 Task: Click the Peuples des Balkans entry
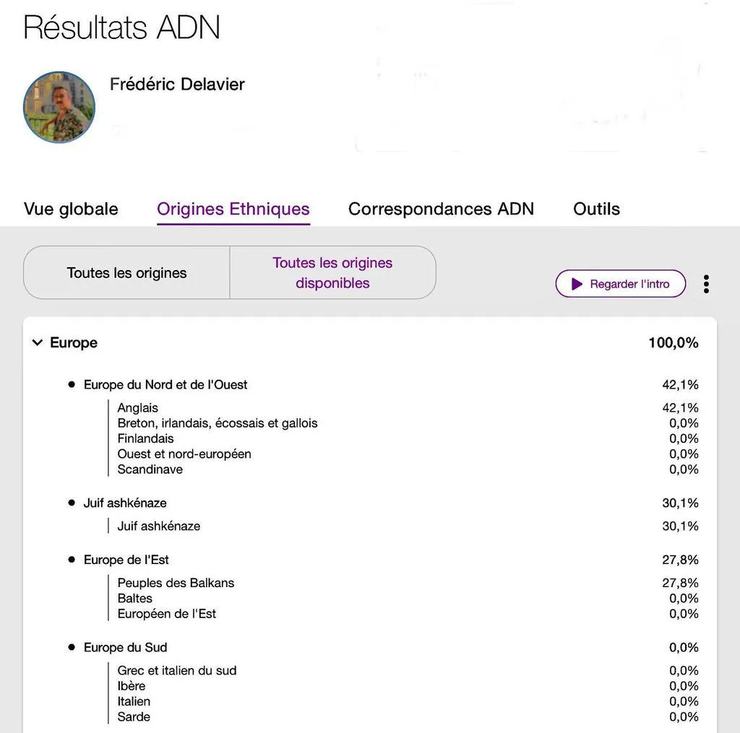tap(176, 583)
